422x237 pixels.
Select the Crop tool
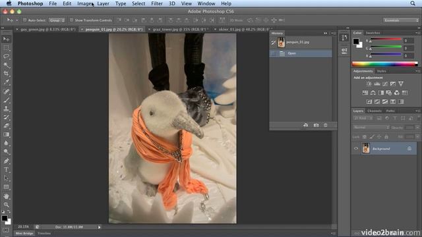pyautogui.click(x=6, y=74)
